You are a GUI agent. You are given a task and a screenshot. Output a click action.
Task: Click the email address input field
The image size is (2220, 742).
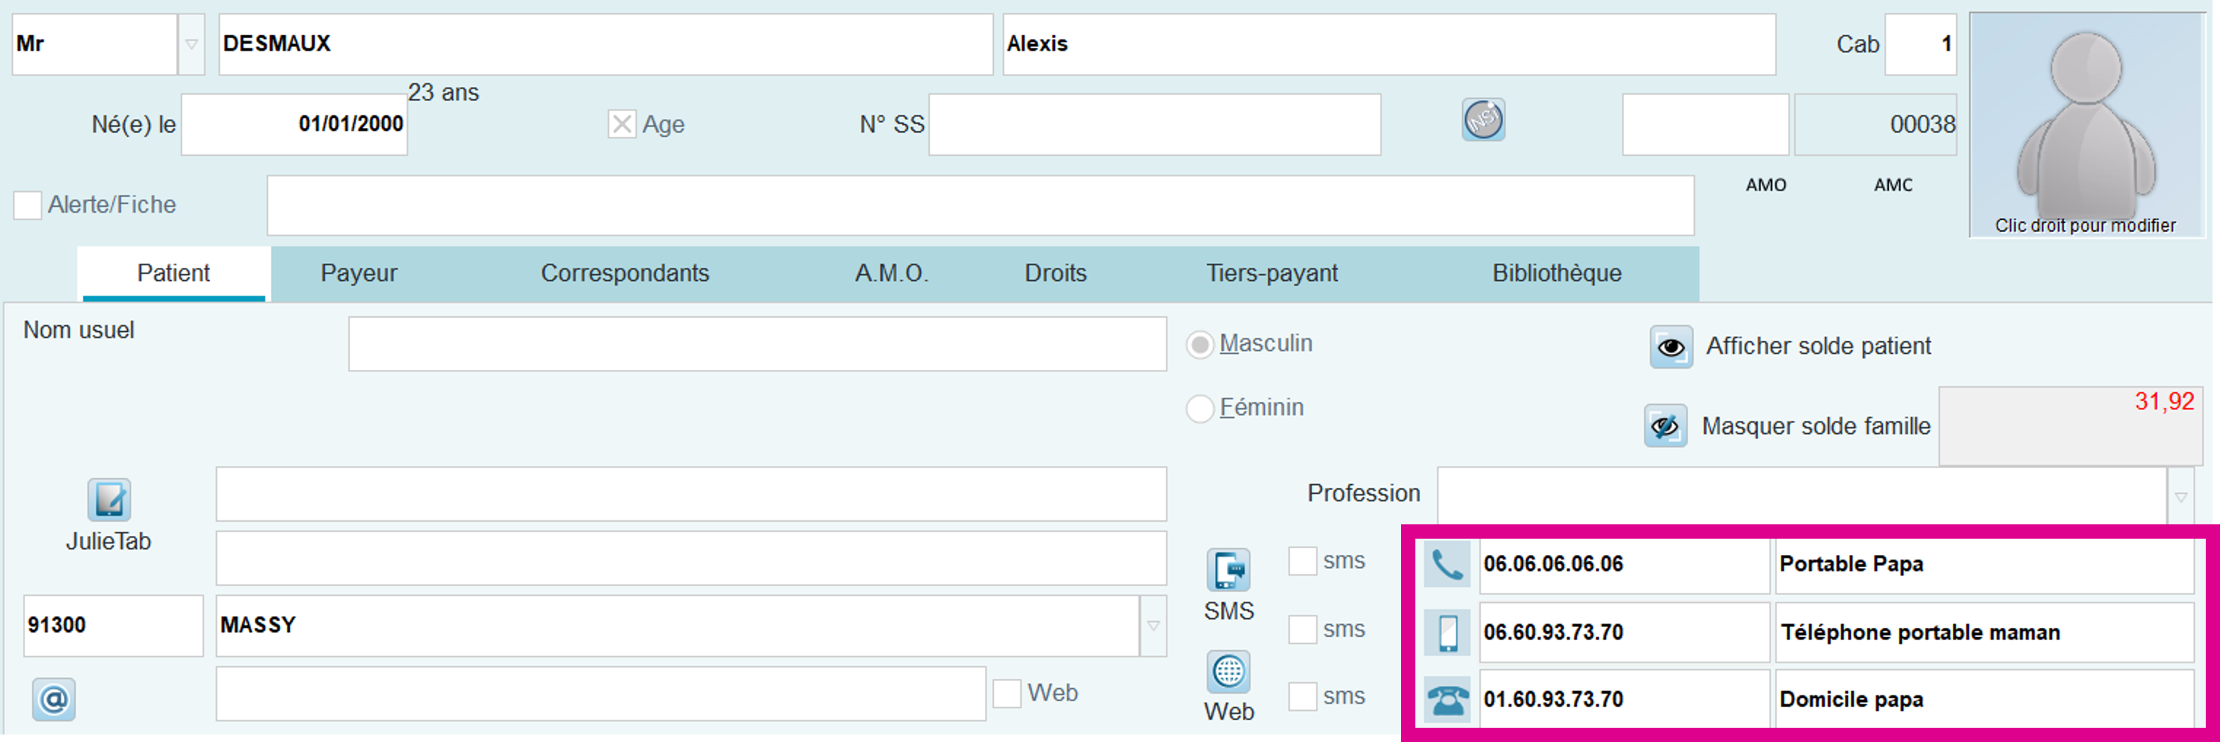pyautogui.click(x=601, y=694)
